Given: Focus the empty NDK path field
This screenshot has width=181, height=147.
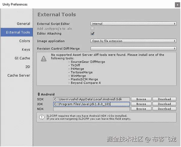Looking at the screenshot, I should pos(91,109).
